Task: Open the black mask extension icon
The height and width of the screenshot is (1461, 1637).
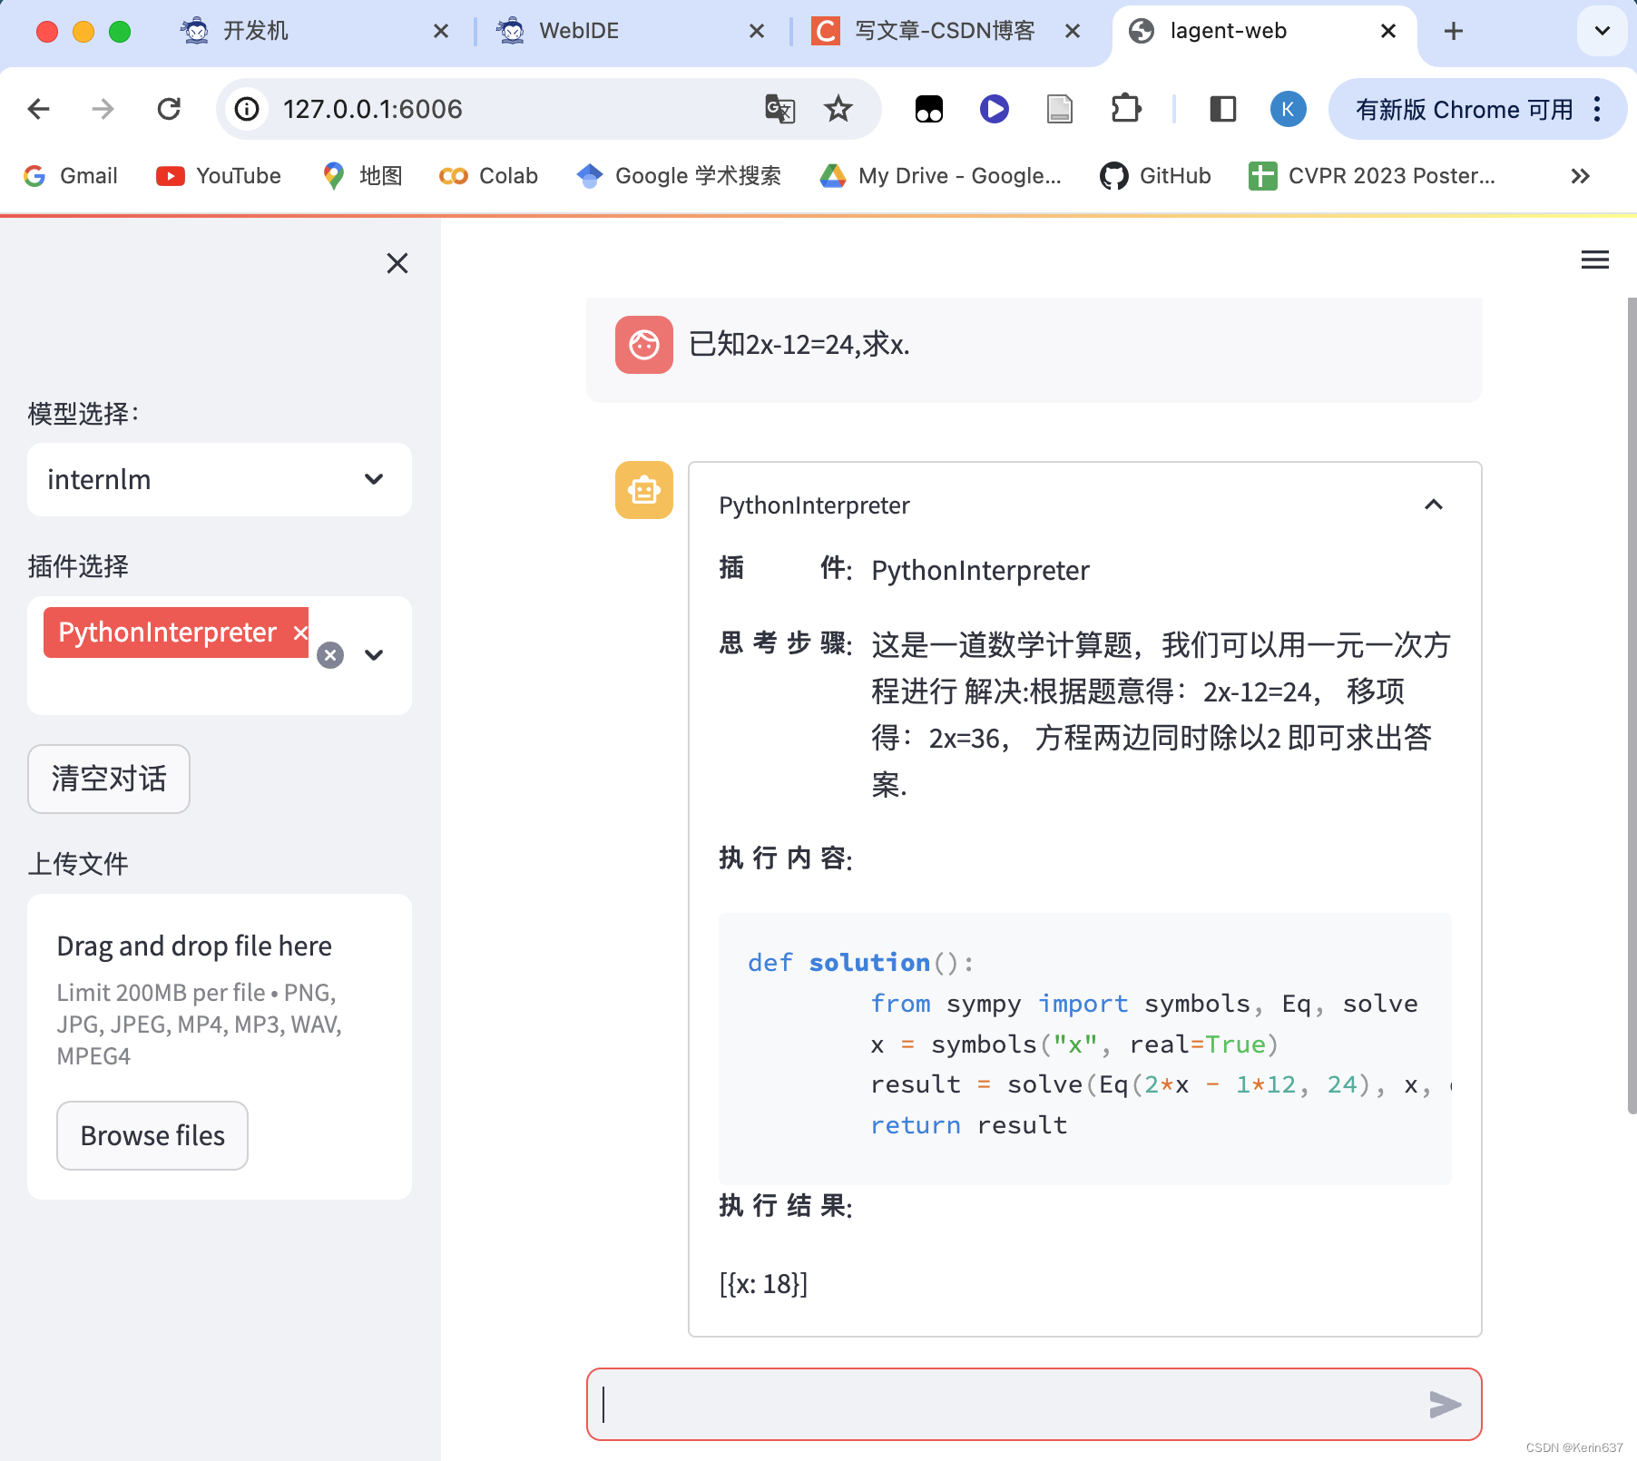Action: 929,109
